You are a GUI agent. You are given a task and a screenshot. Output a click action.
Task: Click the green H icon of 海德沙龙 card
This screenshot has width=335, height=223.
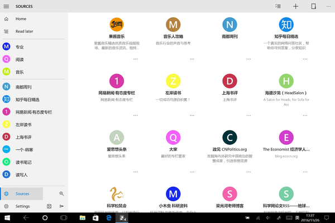click(x=286, y=81)
